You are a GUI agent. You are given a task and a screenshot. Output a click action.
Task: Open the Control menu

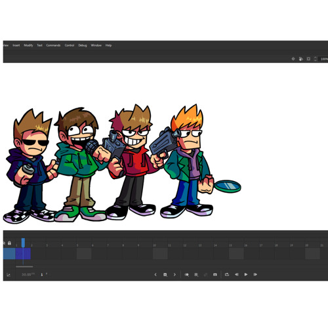tap(70, 45)
